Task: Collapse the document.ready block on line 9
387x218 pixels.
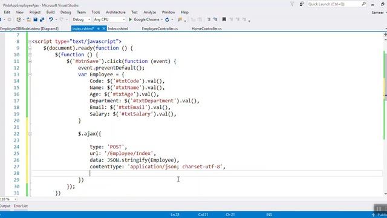Action: click(30, 48)
